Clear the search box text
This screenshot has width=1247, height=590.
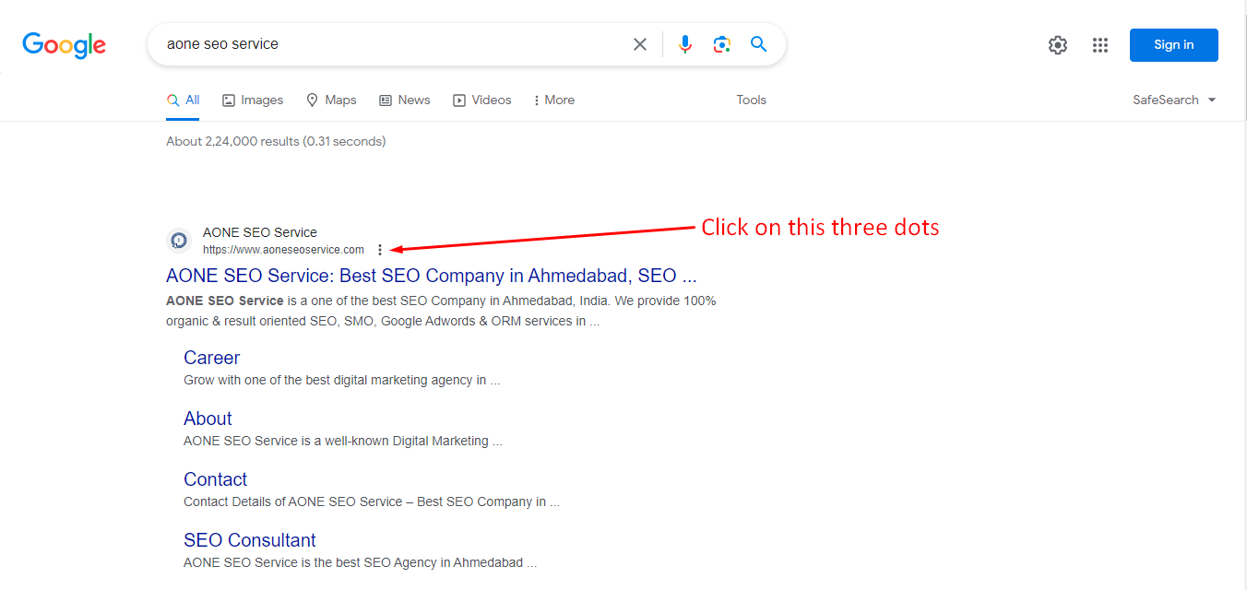(x=639, y=44)
